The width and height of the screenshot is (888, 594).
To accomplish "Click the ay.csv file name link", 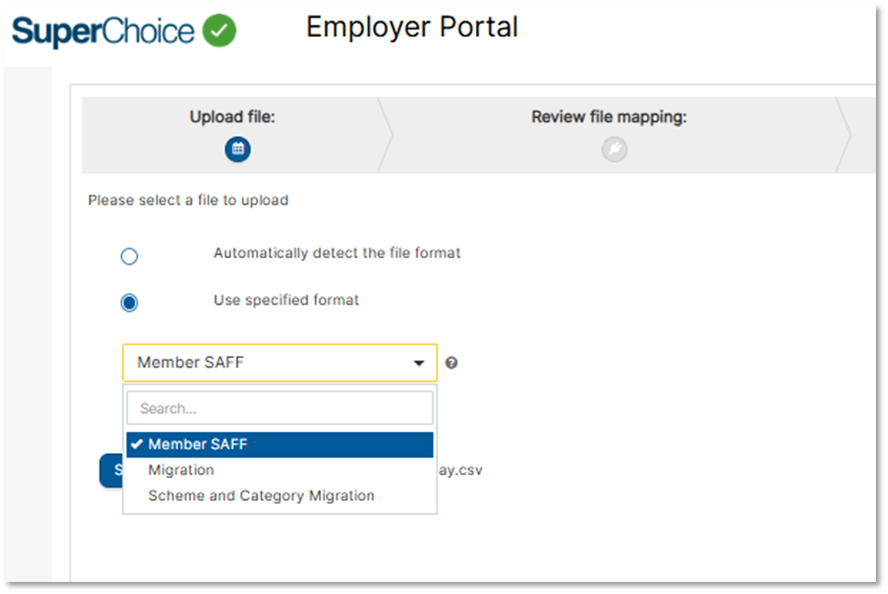I will click(464, 470).
